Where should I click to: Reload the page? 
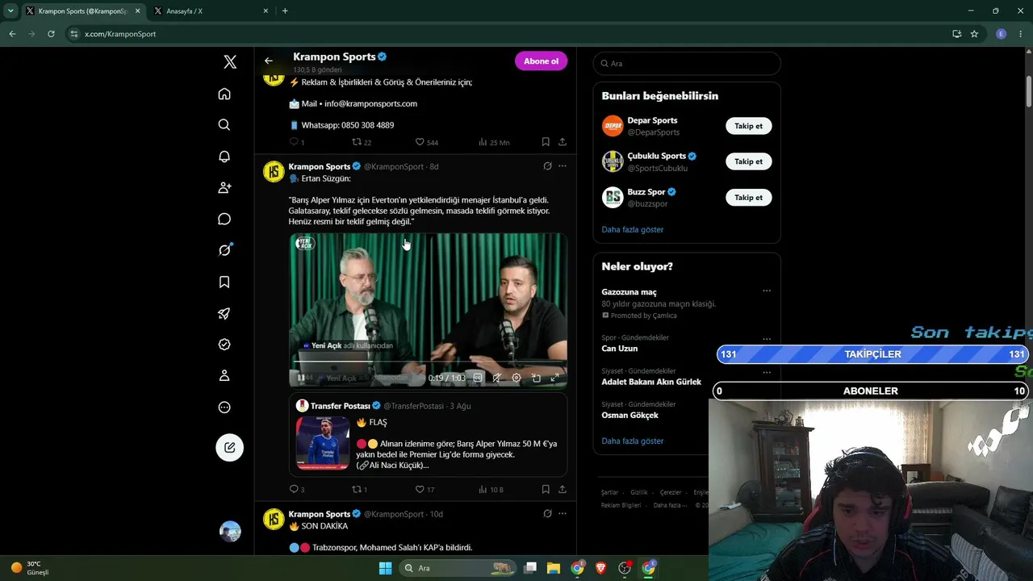51,34
